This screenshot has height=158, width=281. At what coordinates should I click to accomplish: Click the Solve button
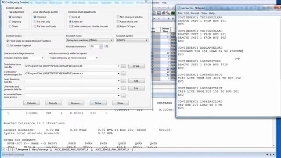98,103
